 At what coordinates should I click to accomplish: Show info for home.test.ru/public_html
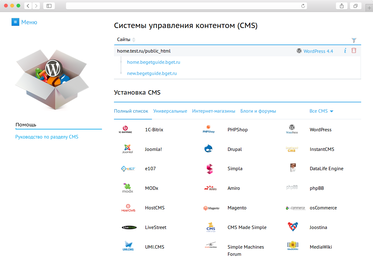pos(345,50)
